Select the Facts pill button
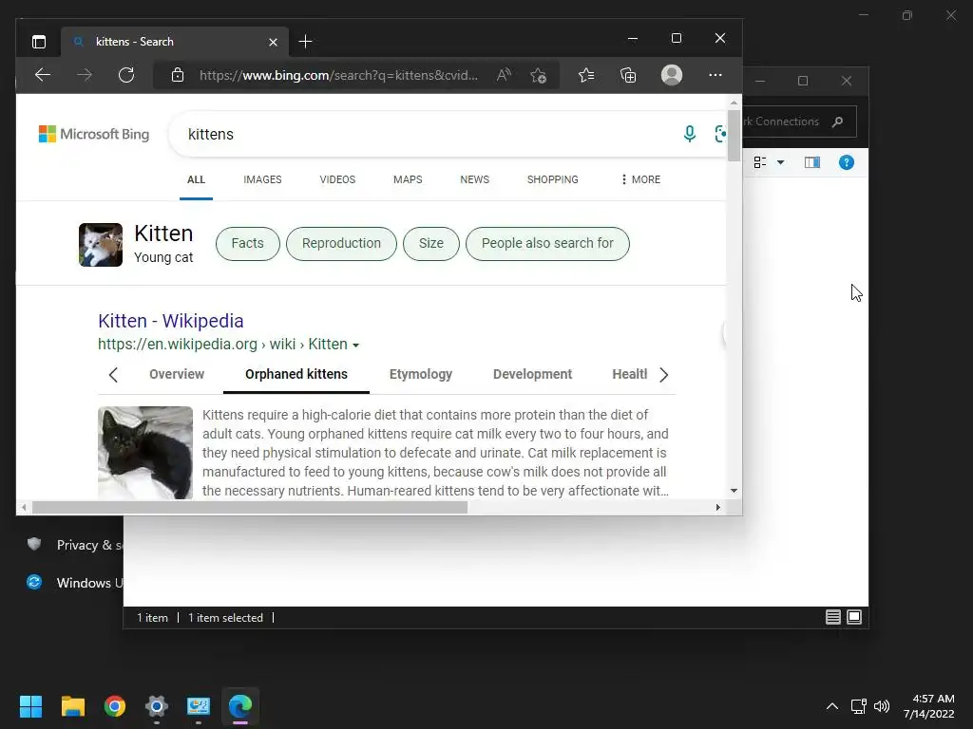 coord(248,244)
